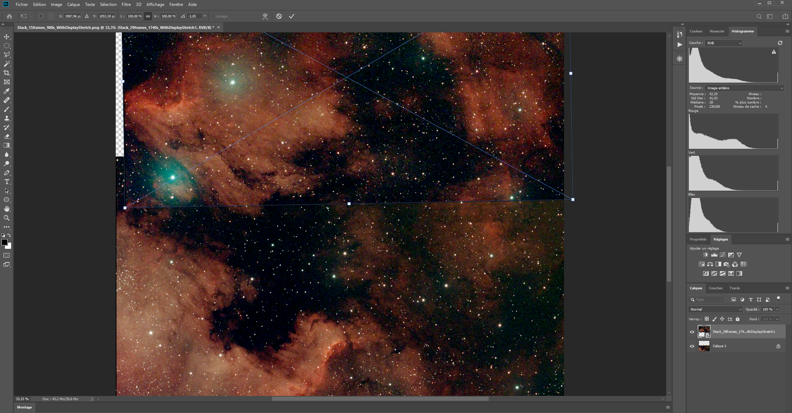Cancel the transform in options bar

(279, 16)
